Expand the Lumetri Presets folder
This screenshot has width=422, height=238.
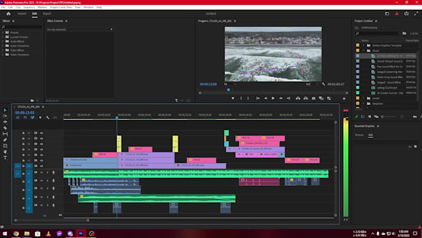(x=3, y=37)
